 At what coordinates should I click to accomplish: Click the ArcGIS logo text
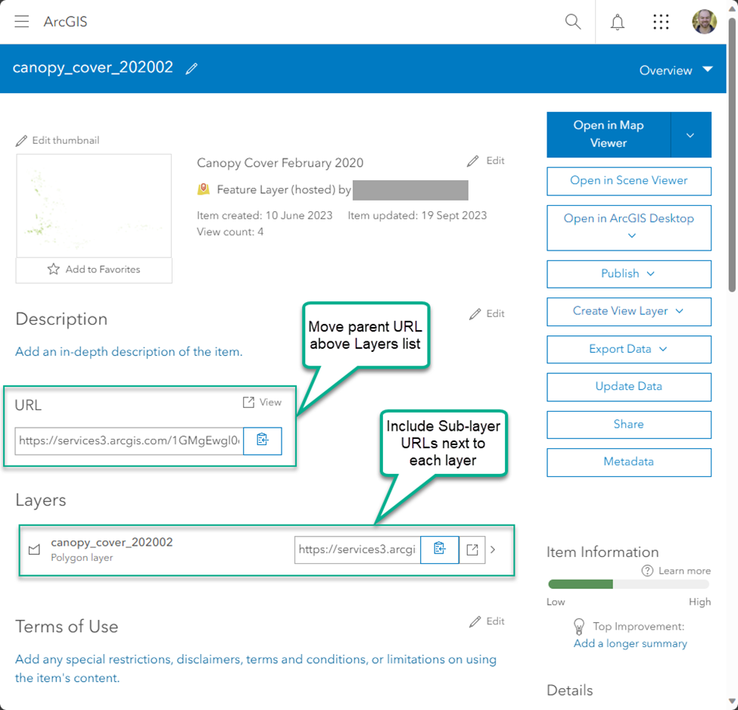(65, 22)
